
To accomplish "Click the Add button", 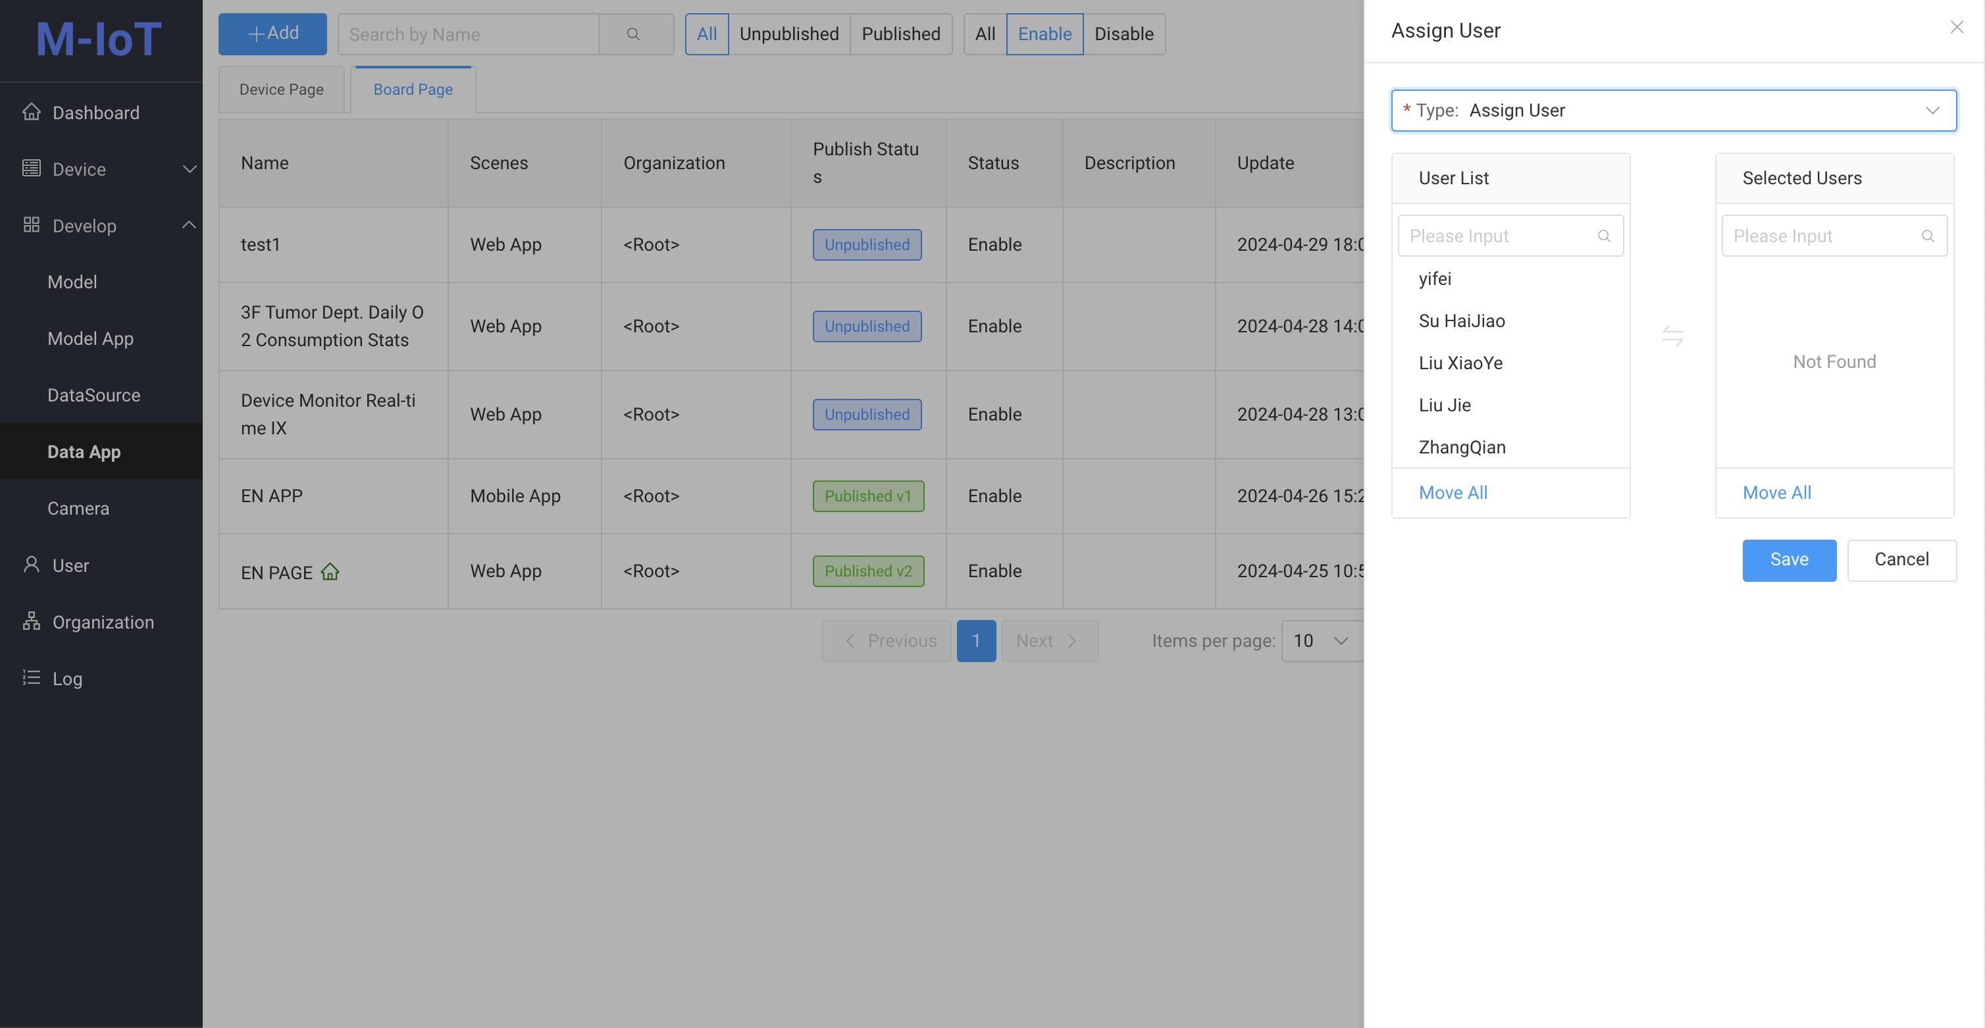I will (272, 34).
